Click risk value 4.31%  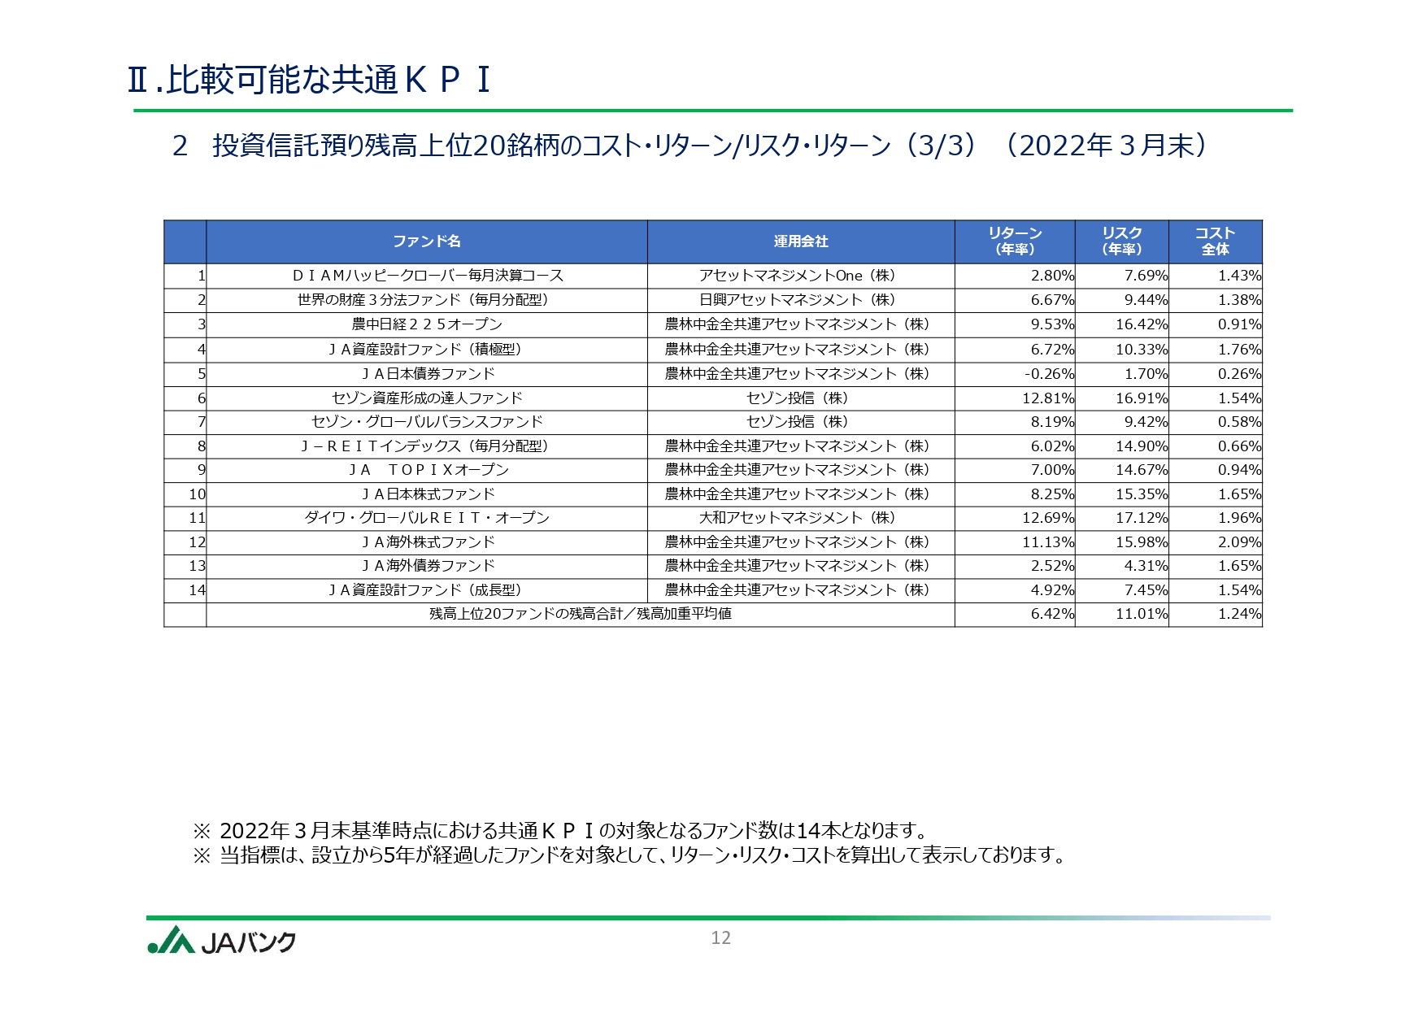(x=1146, y=566)
